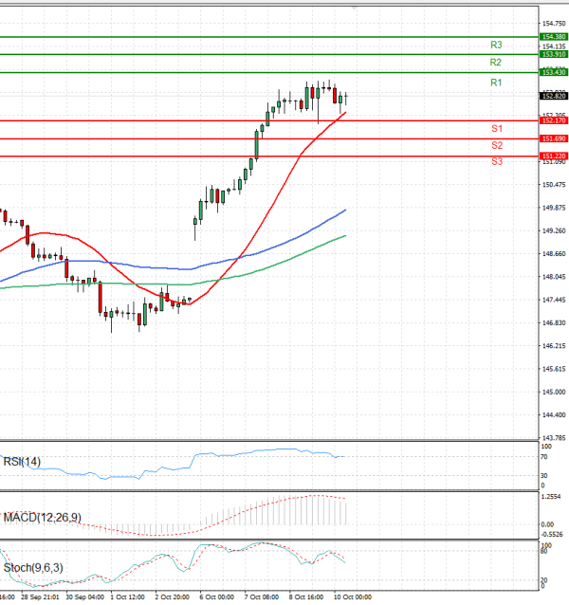Click the 153.910 green price tag
The width and height of the screenshot is (569, 605).
(x=553, y=55)
